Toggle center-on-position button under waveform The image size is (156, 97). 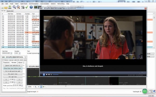41,87
